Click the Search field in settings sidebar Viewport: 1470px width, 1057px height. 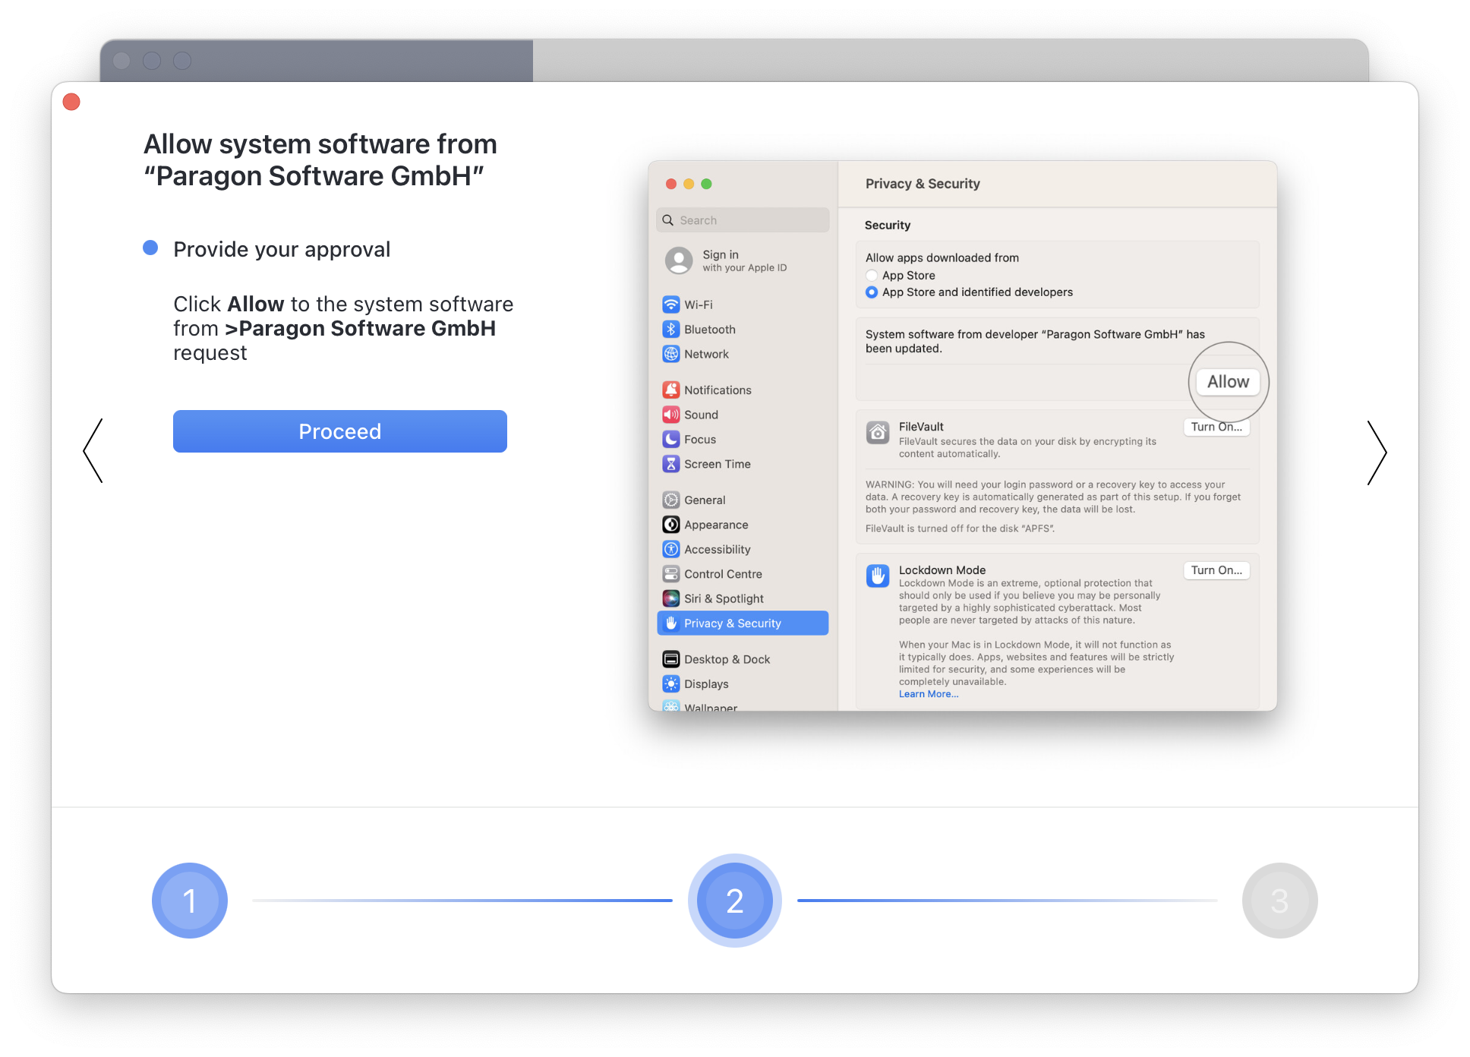743,220
